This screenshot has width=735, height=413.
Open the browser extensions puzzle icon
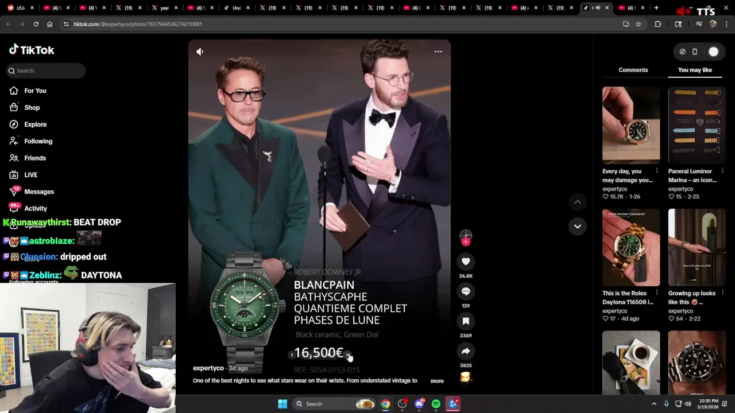(x=658, y=24)
